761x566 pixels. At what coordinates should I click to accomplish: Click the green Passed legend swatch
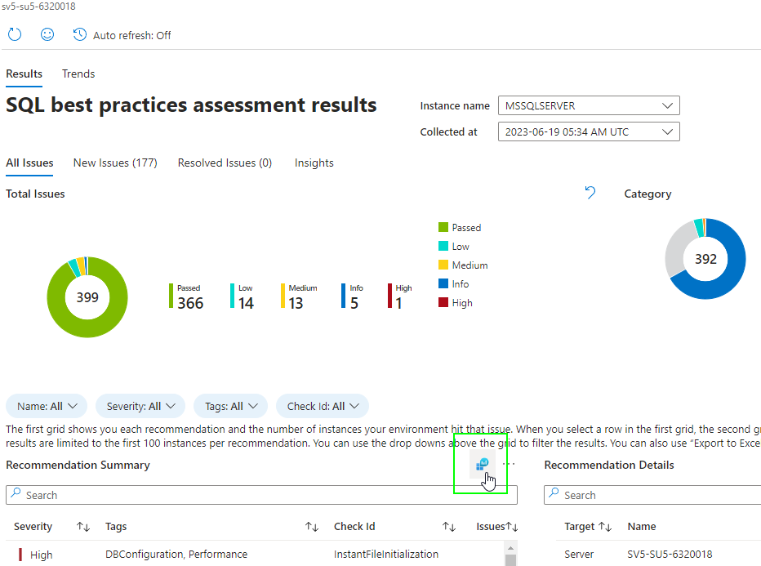click(x=443, y=227)
